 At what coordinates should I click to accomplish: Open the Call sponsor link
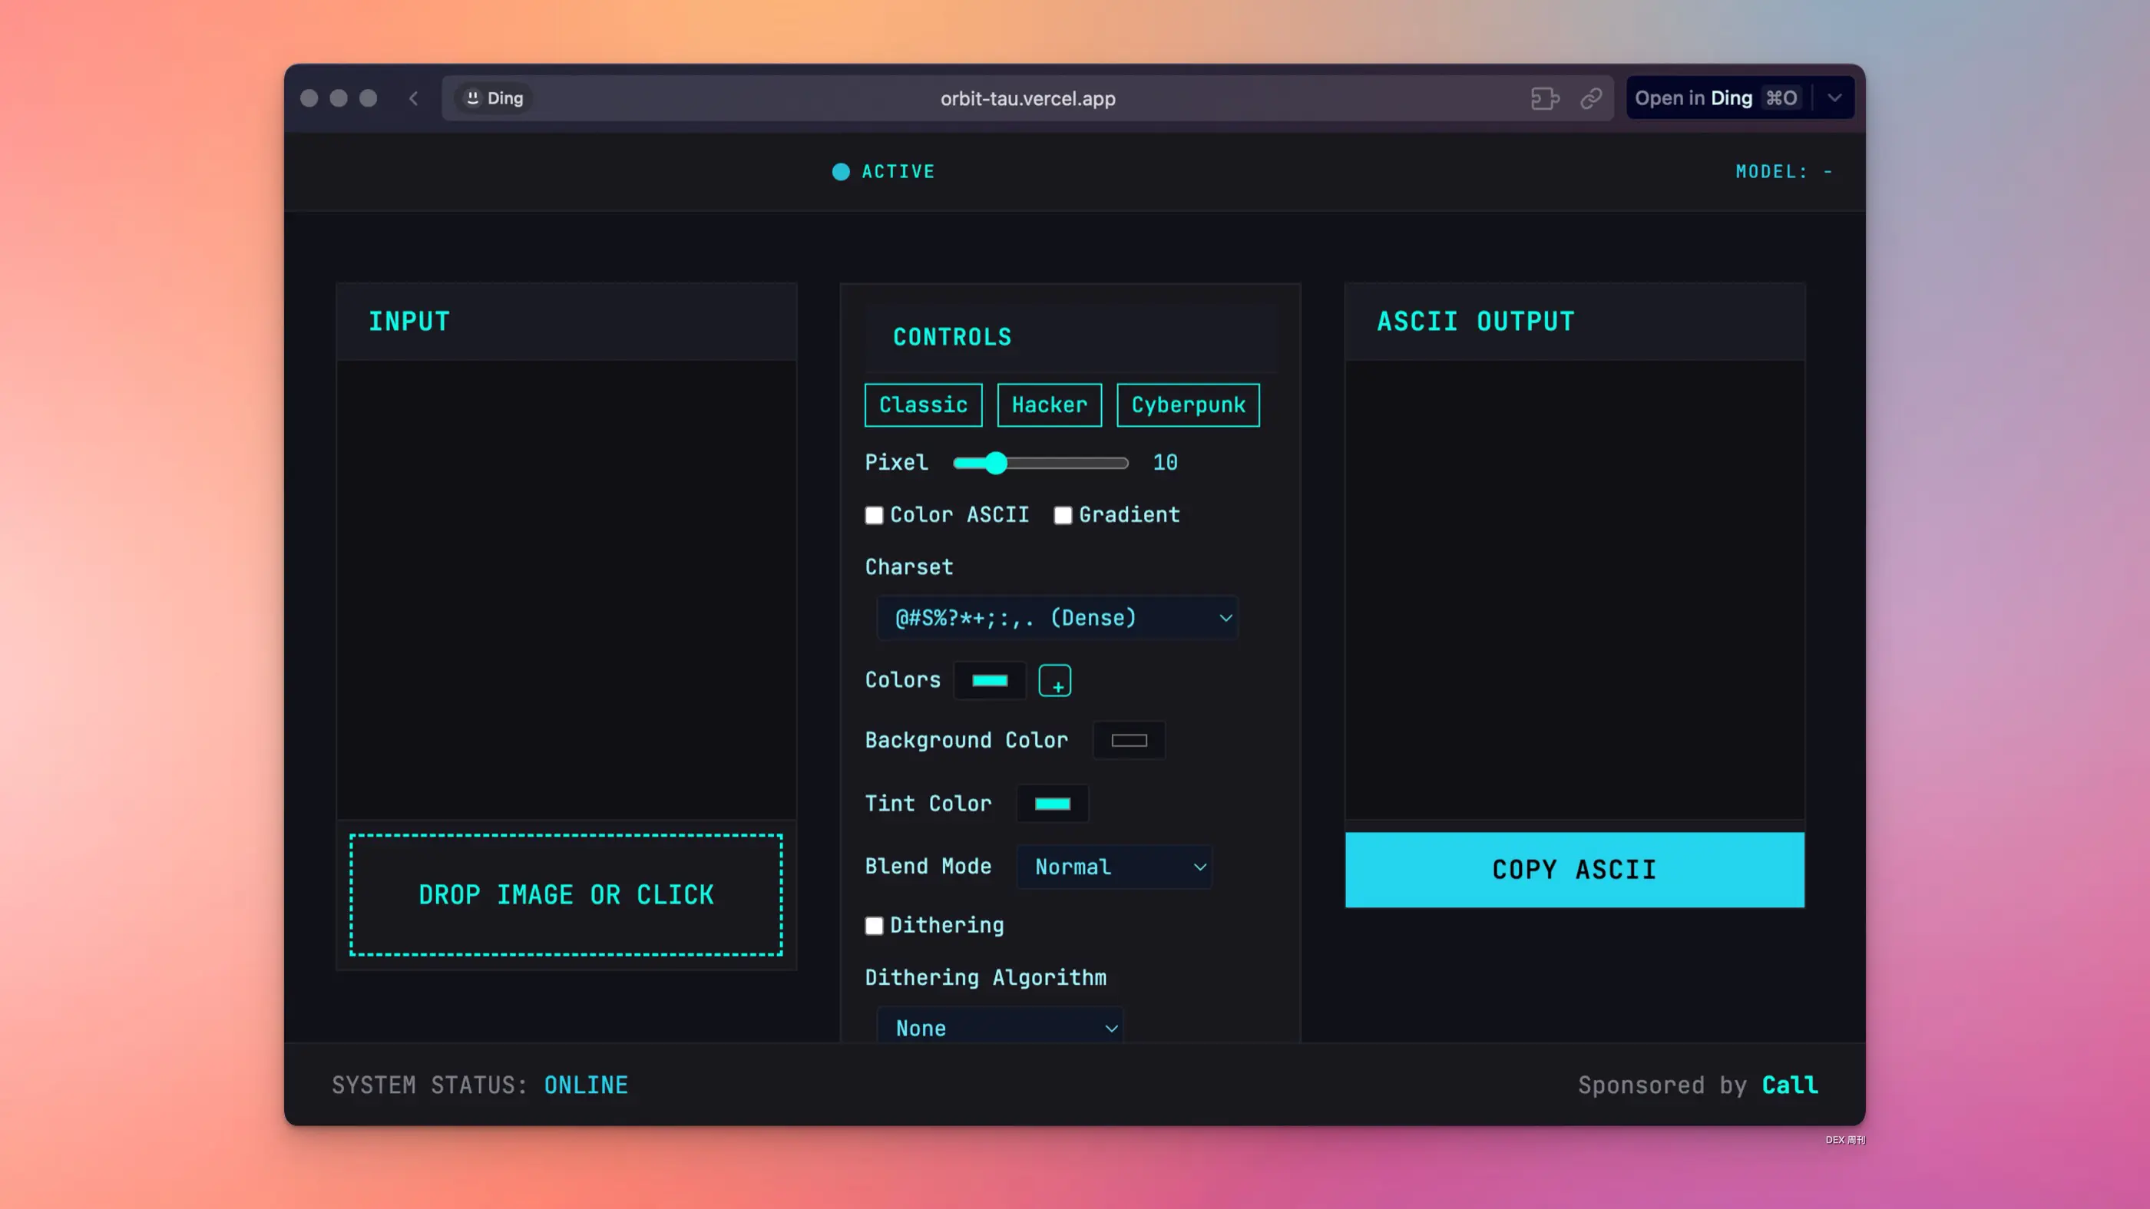tap(1789, 1085)
